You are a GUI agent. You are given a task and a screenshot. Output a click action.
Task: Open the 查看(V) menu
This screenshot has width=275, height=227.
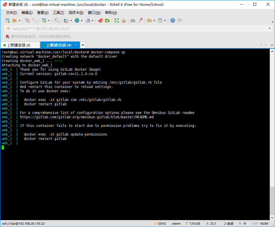(x=43, y=13)
